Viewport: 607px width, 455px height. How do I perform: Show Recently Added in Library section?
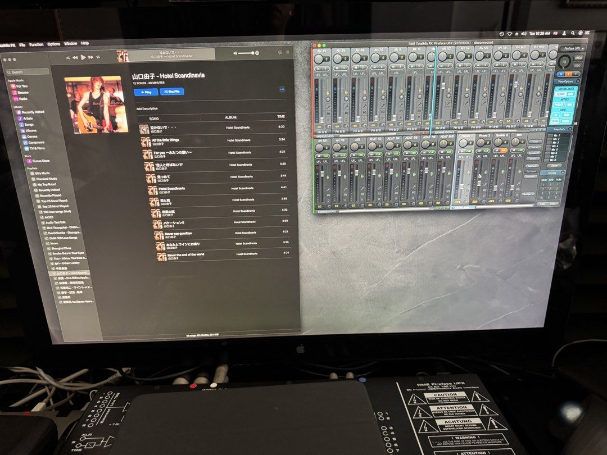[x=30, y=112]
